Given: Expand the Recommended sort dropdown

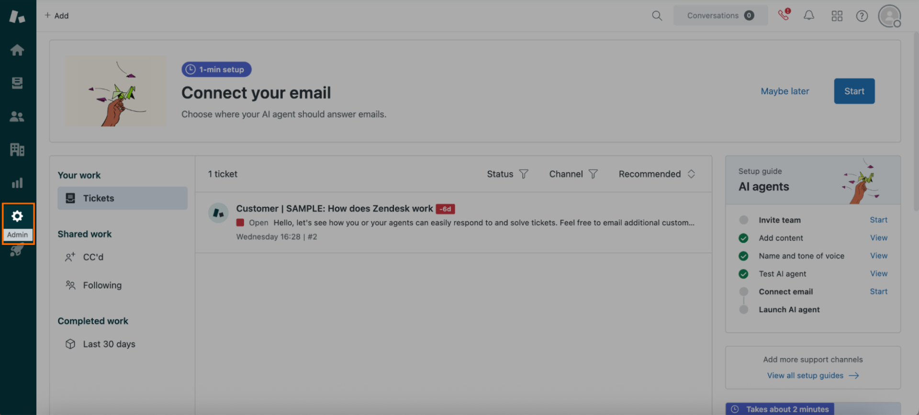Looking at the screenshot, I should pos(657,174).
